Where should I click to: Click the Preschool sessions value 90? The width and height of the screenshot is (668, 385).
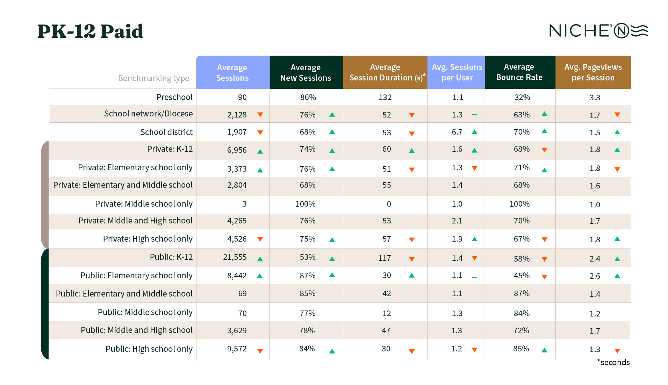pos(242,98)
